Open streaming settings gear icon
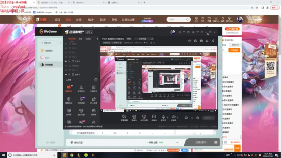 (x=198, y=118)
